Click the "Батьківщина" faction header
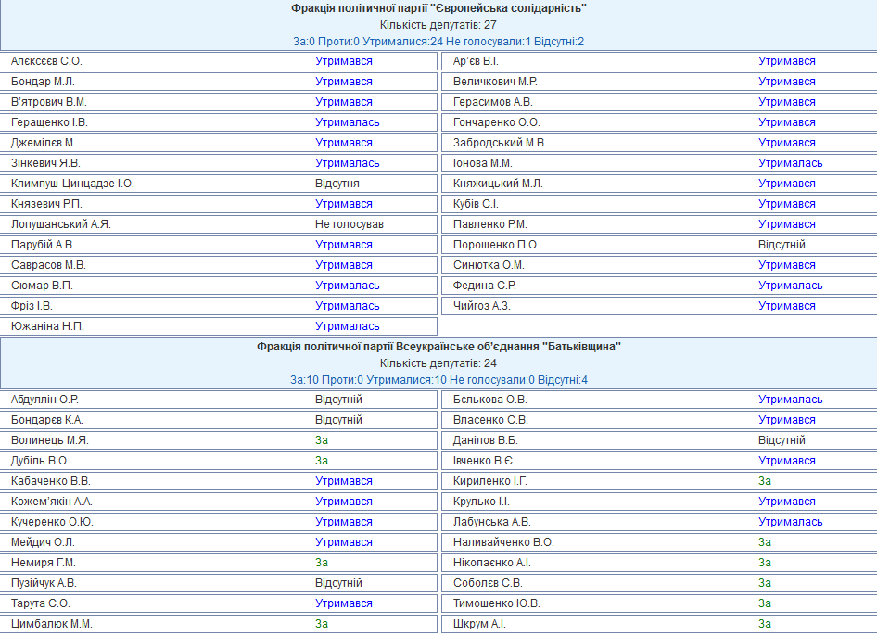Screen dimensions: 877x635 438,347
